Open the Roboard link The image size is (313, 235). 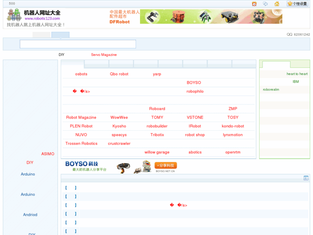(157, 109)
